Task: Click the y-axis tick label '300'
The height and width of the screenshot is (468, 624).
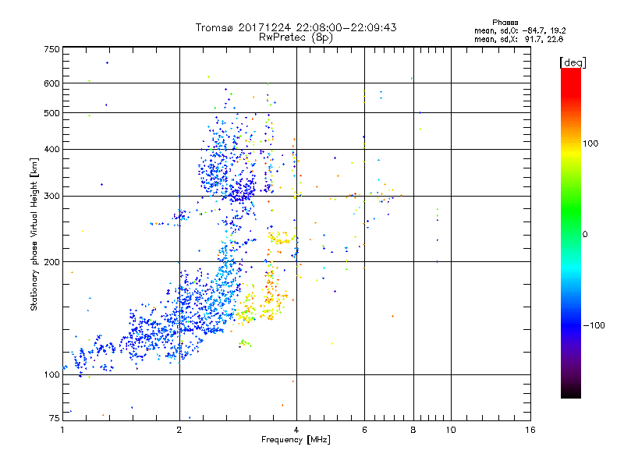Action: [51, 197]
